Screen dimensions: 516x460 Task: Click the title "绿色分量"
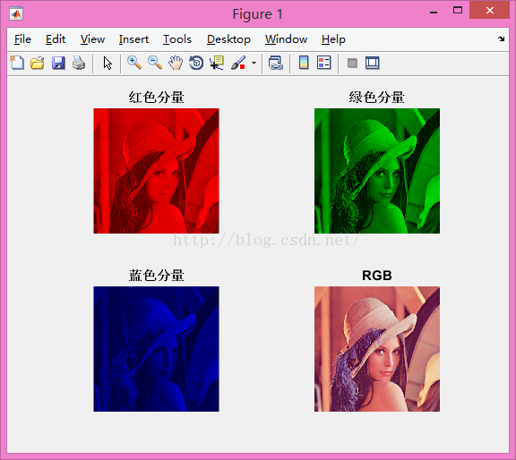377,98
